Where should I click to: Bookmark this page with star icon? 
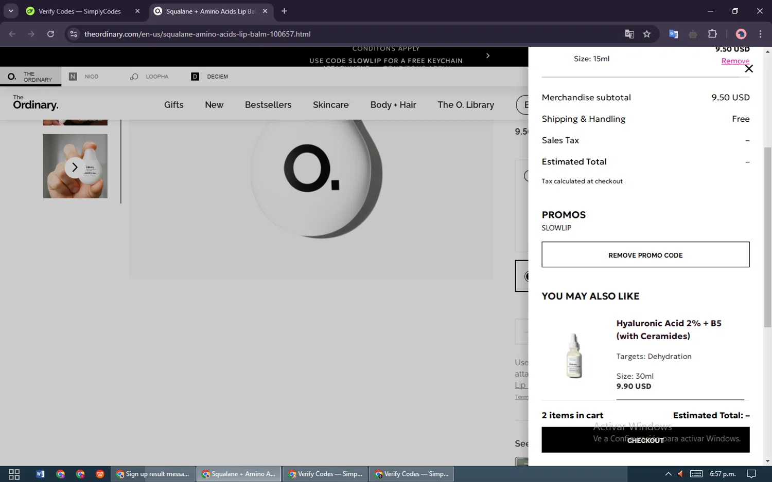pos(647,34)
